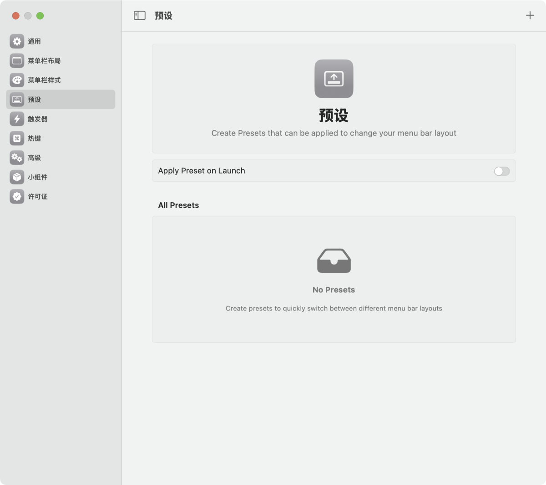Click the 触发器 lightning bolt icon

[17, 119]
